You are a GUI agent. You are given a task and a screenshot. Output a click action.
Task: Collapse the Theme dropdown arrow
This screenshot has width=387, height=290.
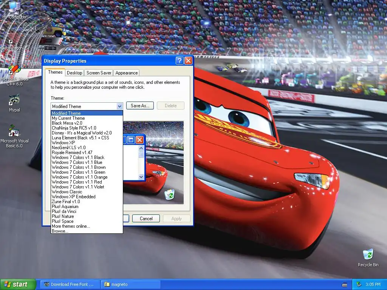(x=119, y=106)
